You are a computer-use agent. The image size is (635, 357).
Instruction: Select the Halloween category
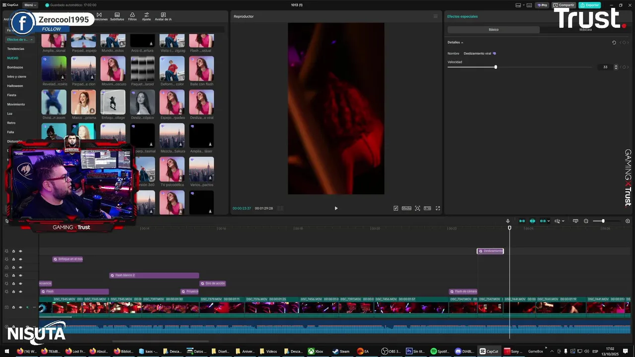pos(15,86)
